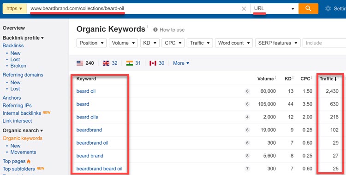
Task: Open Top pages in the sidebar
Action: click(x=14, y=161)
